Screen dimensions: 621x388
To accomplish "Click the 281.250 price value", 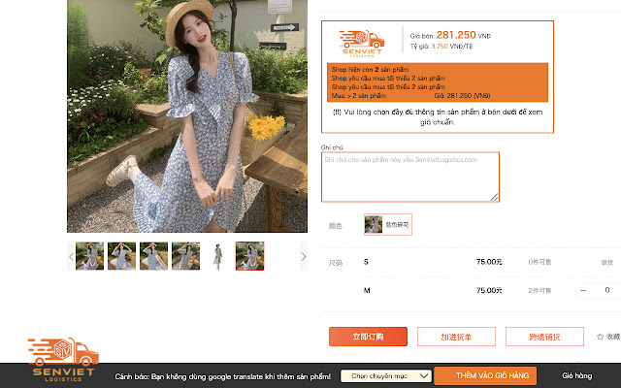I will tap(456, 35).
